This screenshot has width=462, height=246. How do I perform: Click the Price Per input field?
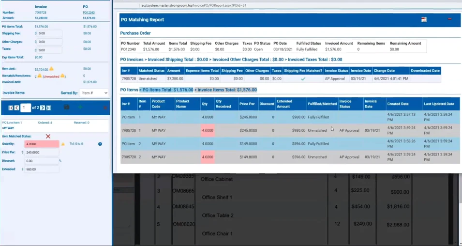(x=42, y=153)
